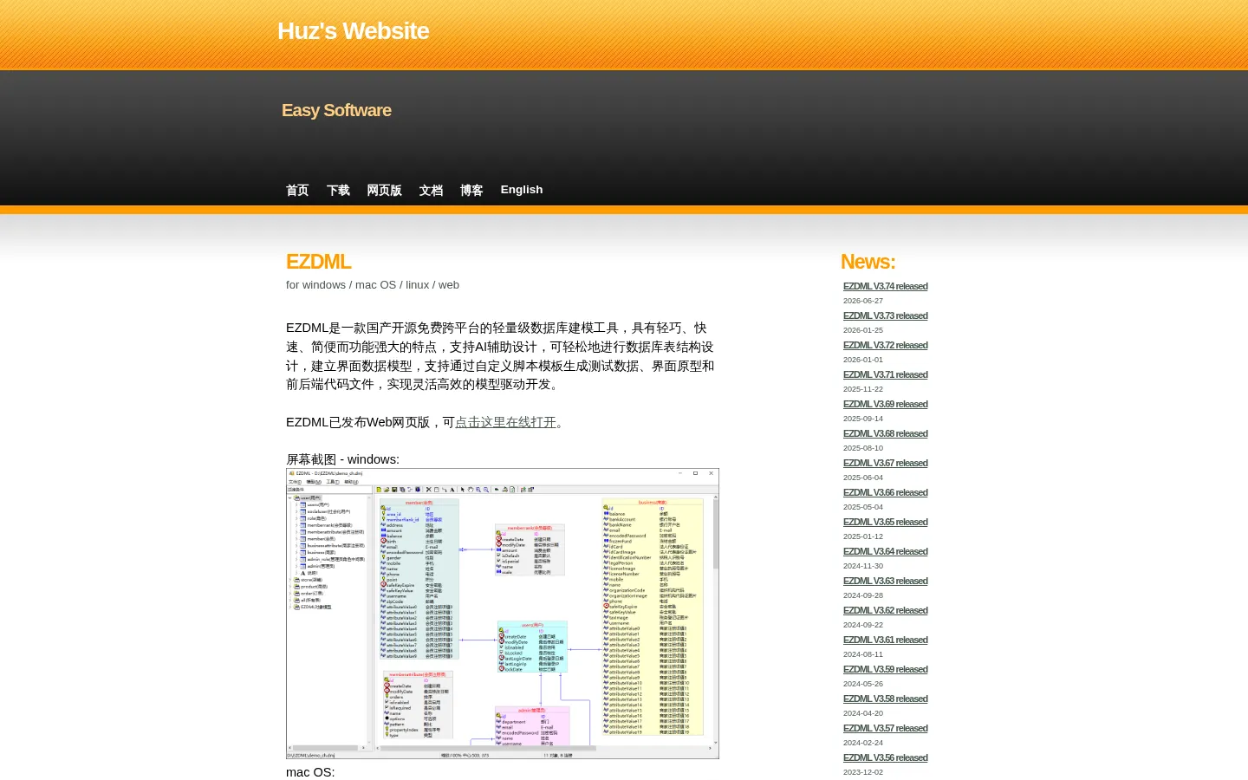Click the Huz's Website header title
The width and height of the screenshot is (1248, 780).
pyautogui.click(x=353, y=31)
